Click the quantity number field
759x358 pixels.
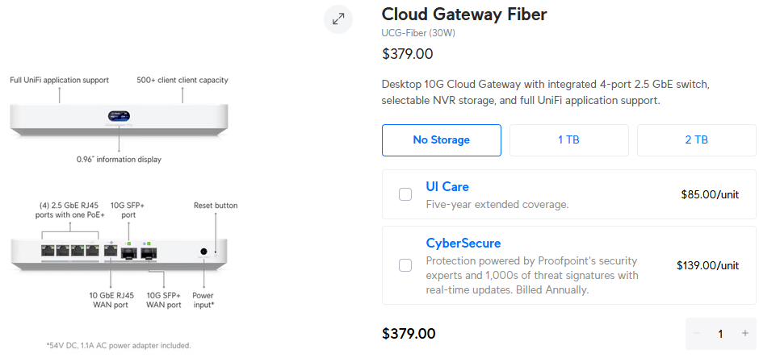pyautogui.click(x=721, y=334)
